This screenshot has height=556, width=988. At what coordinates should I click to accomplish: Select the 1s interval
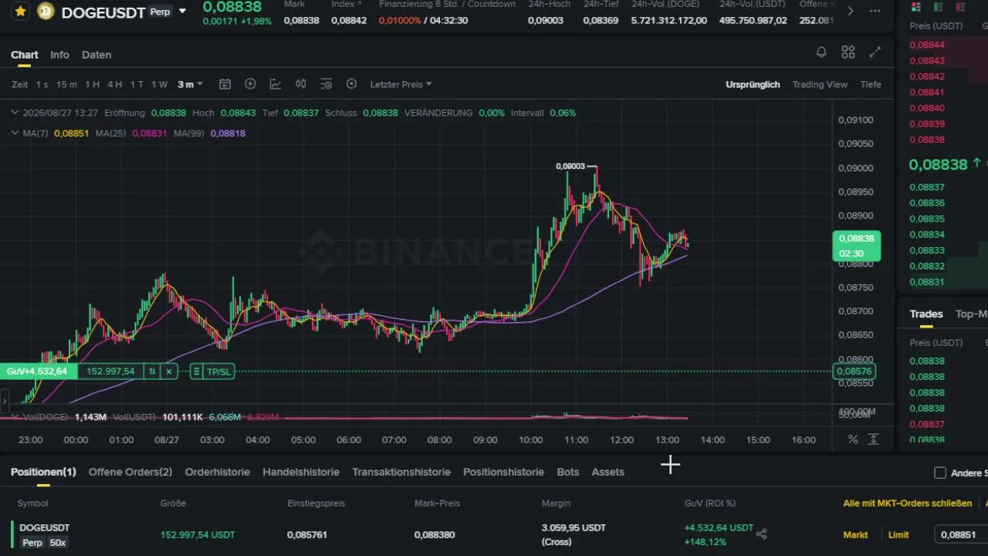[42, 84]
